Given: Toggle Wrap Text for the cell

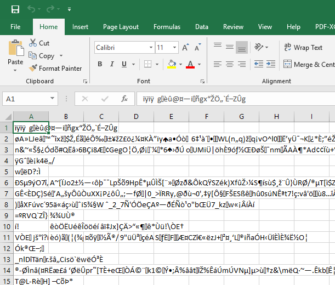Looking at the screenshot, I should (303, 48).
